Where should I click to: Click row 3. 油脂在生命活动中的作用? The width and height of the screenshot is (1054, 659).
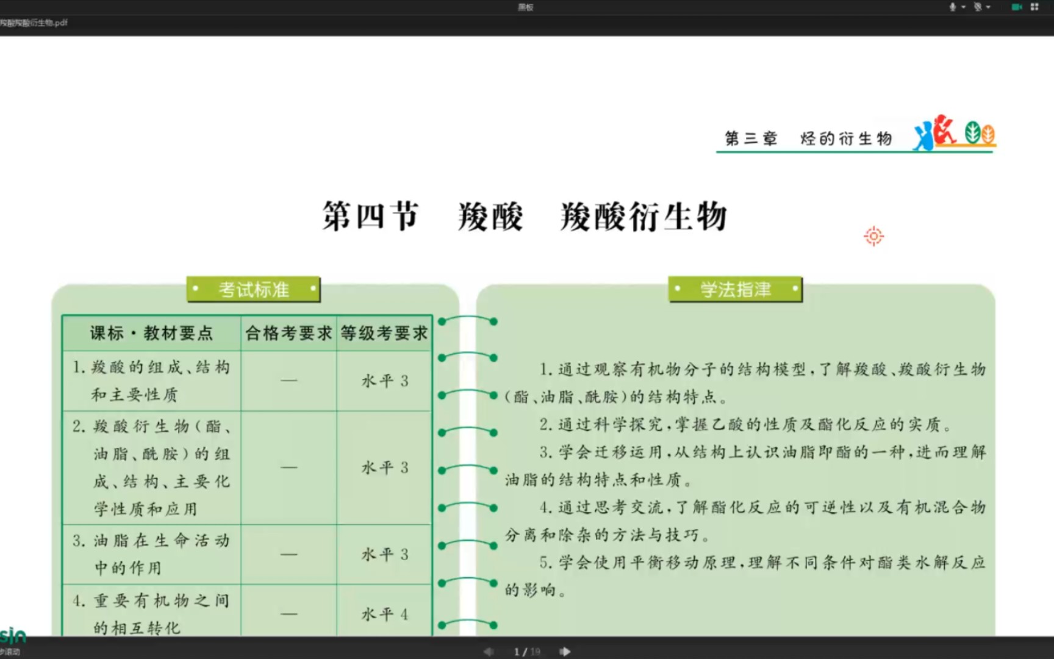point(152,554)
